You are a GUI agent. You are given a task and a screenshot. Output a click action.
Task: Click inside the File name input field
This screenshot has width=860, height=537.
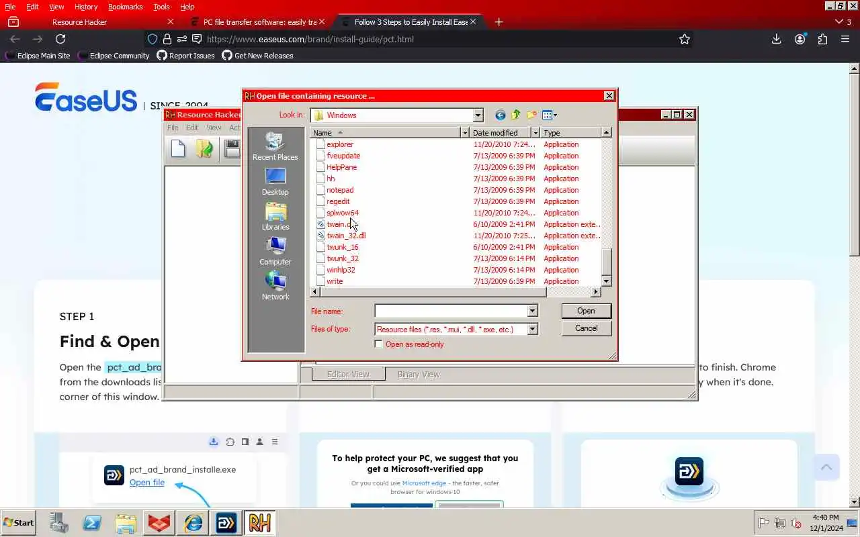tap(451, 311)
